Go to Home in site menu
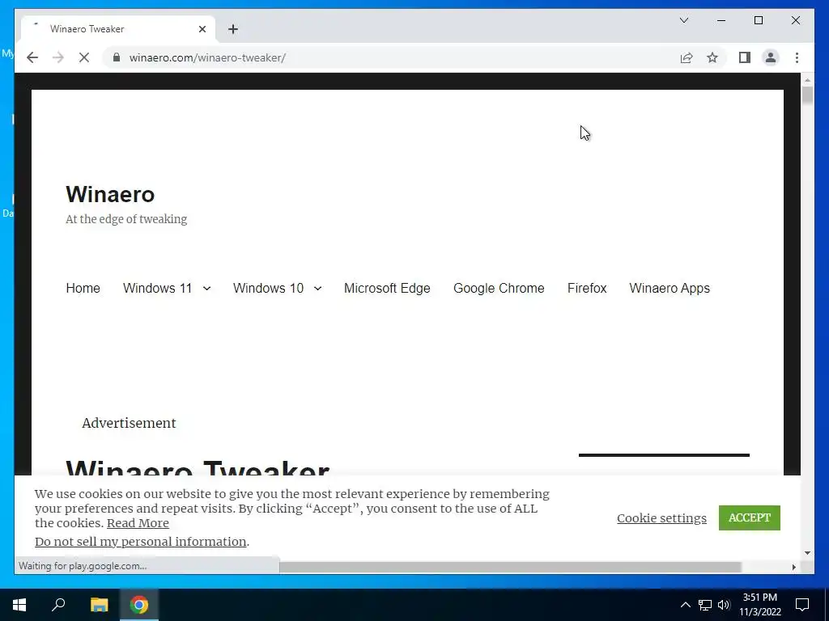829x621 pixels. 83,289
